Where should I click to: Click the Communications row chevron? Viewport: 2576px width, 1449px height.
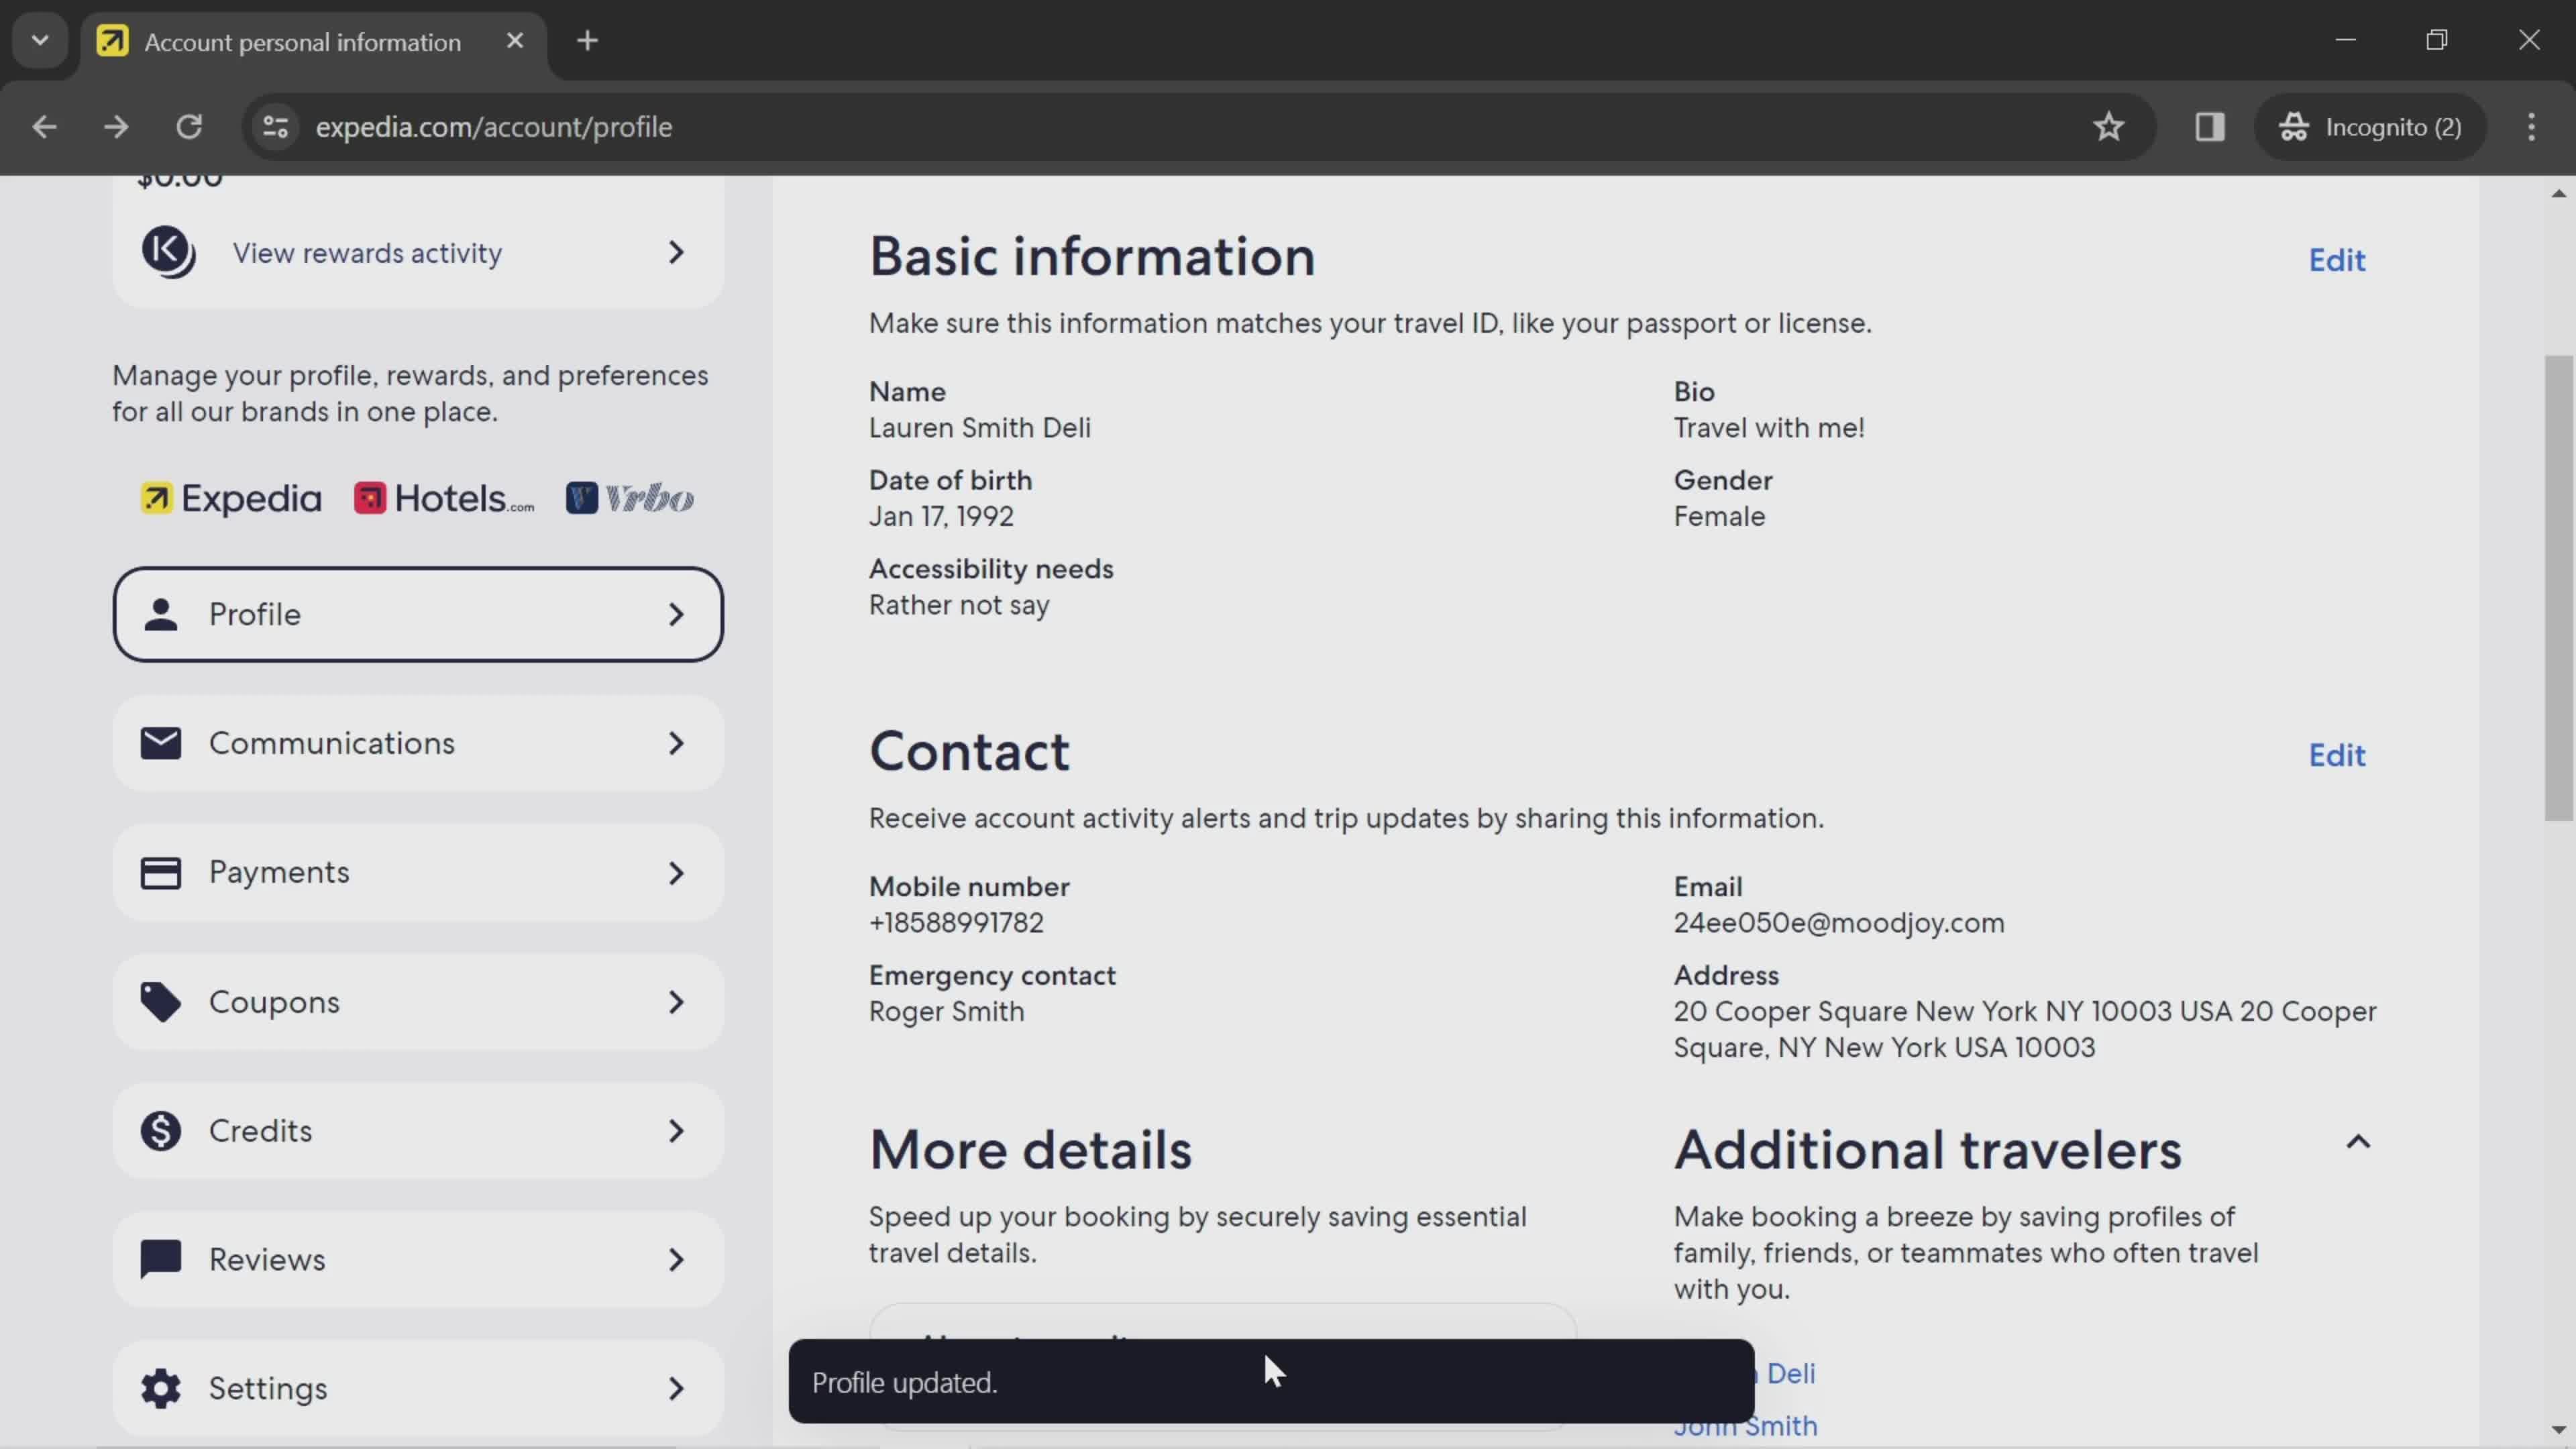click(677, 743)
